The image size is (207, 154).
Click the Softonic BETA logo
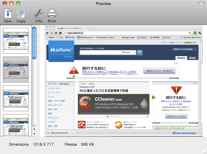click(61, 51)
